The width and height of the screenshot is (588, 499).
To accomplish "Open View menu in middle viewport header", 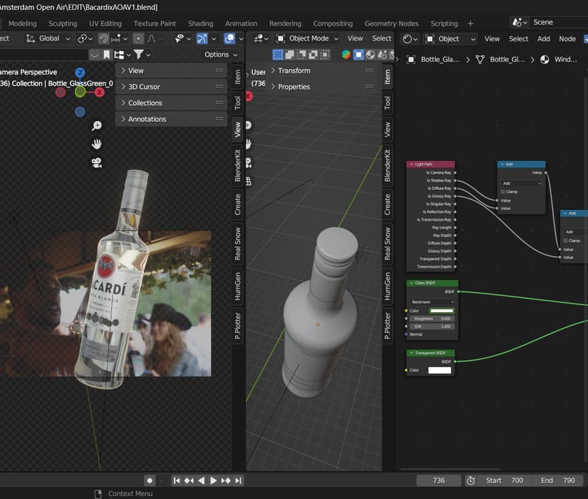I will click(x=354, y=38).
